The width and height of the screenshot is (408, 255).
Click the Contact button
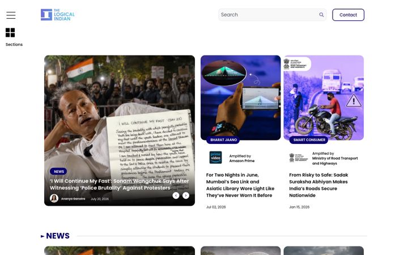[x=348, y=15]
